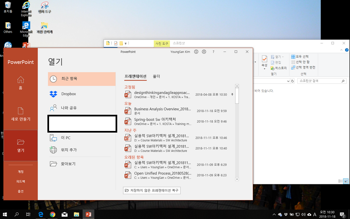The height and width of the screenshot is (219, 350).
Task: Collapse the Explorer ribbon with the chevron
Action: click(341, 50)
